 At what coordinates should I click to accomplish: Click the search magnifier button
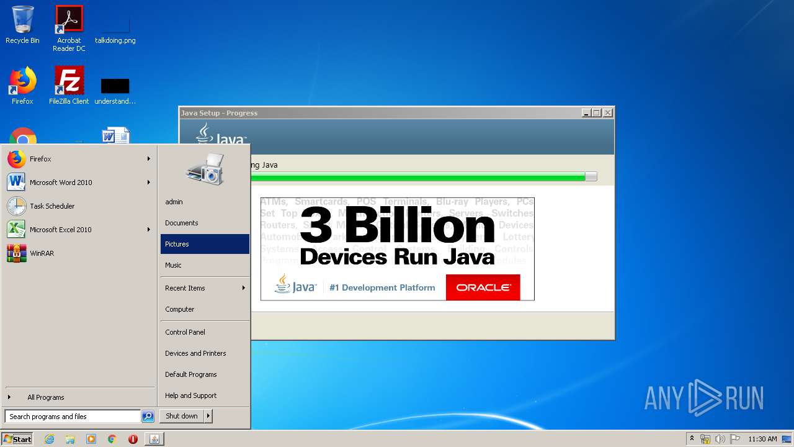(148, 417)
